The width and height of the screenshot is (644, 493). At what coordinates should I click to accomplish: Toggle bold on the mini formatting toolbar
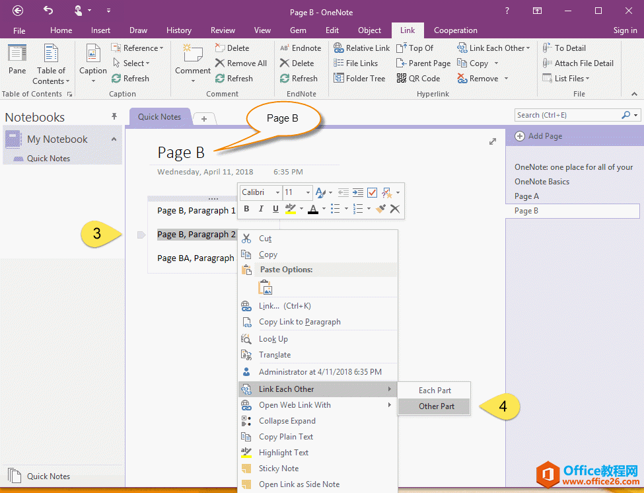click(x=245, y=208)
